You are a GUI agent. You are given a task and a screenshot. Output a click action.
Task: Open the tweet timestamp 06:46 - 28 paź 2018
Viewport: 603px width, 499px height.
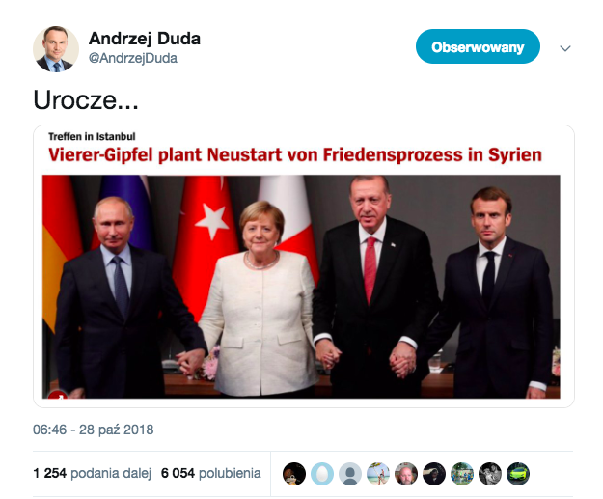[93, 430]
